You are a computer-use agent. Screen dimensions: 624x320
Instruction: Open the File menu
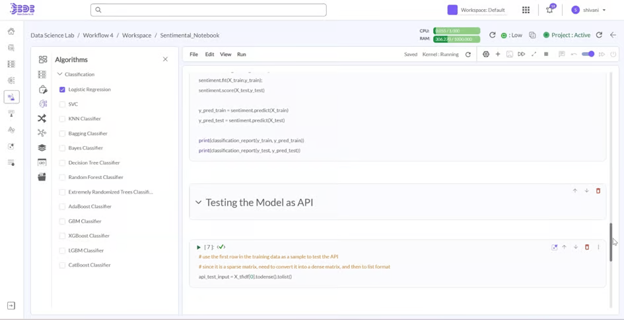[x=193, y=55]
